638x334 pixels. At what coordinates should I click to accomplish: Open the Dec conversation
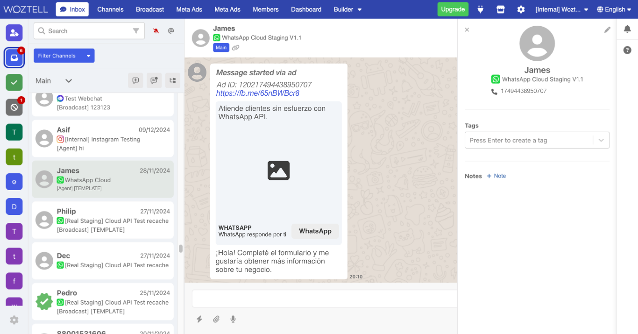pos(103,261)
